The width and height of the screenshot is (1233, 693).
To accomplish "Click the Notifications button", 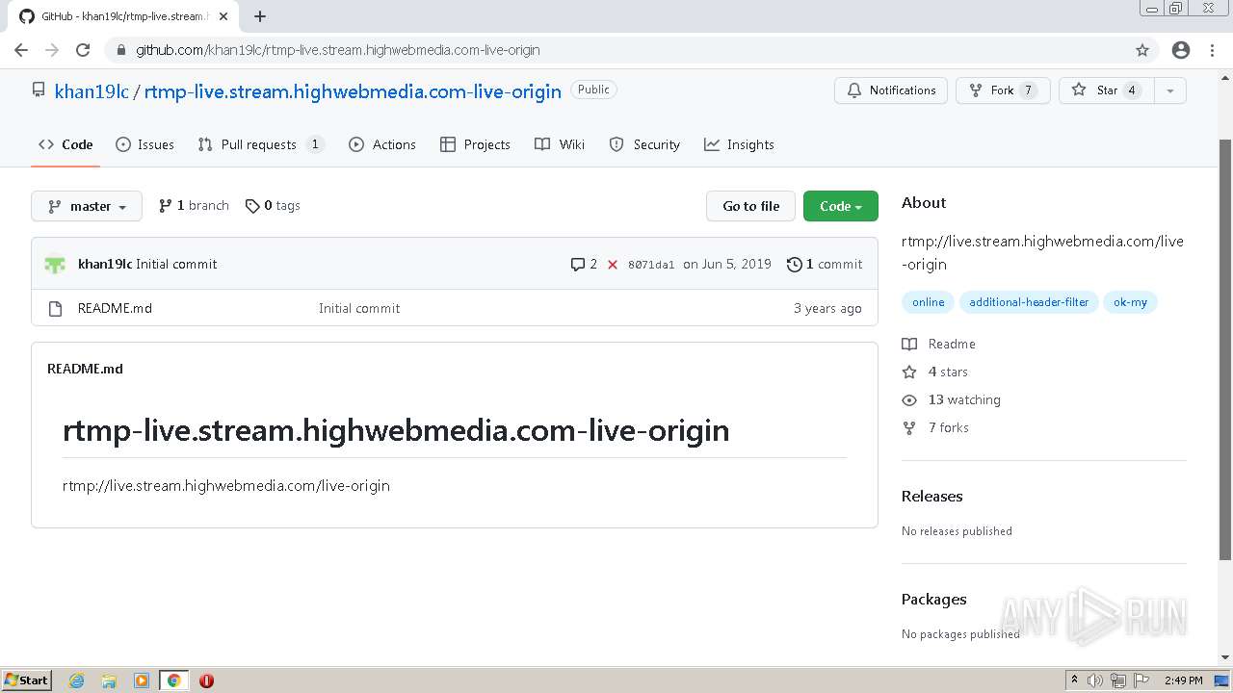I will [891, 90].
